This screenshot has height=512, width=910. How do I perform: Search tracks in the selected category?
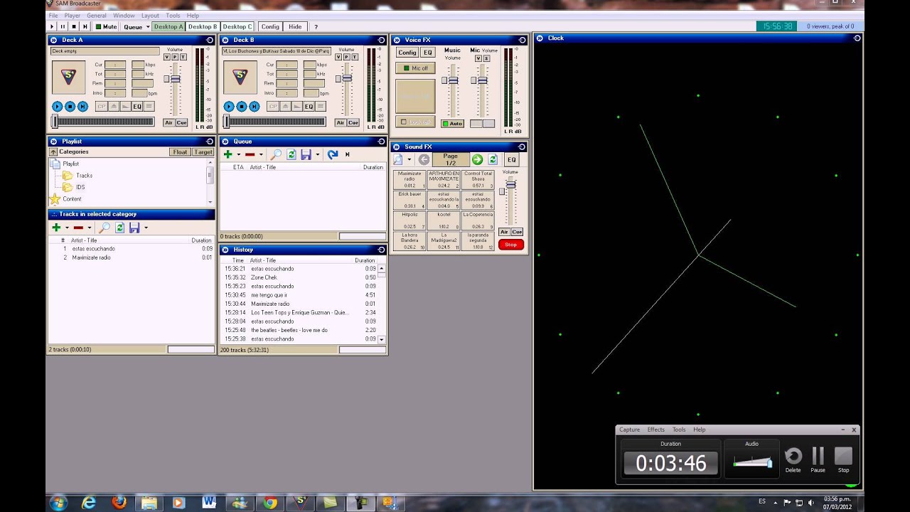(105, 228)
